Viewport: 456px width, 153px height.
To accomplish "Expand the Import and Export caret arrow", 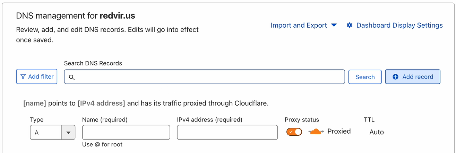I will (x=334, y=25).
